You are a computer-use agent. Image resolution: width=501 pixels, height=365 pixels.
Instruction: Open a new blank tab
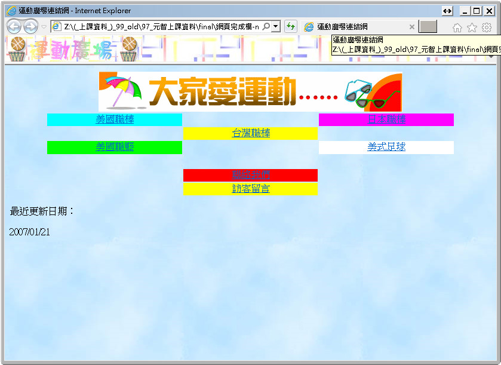coord(428,27)
